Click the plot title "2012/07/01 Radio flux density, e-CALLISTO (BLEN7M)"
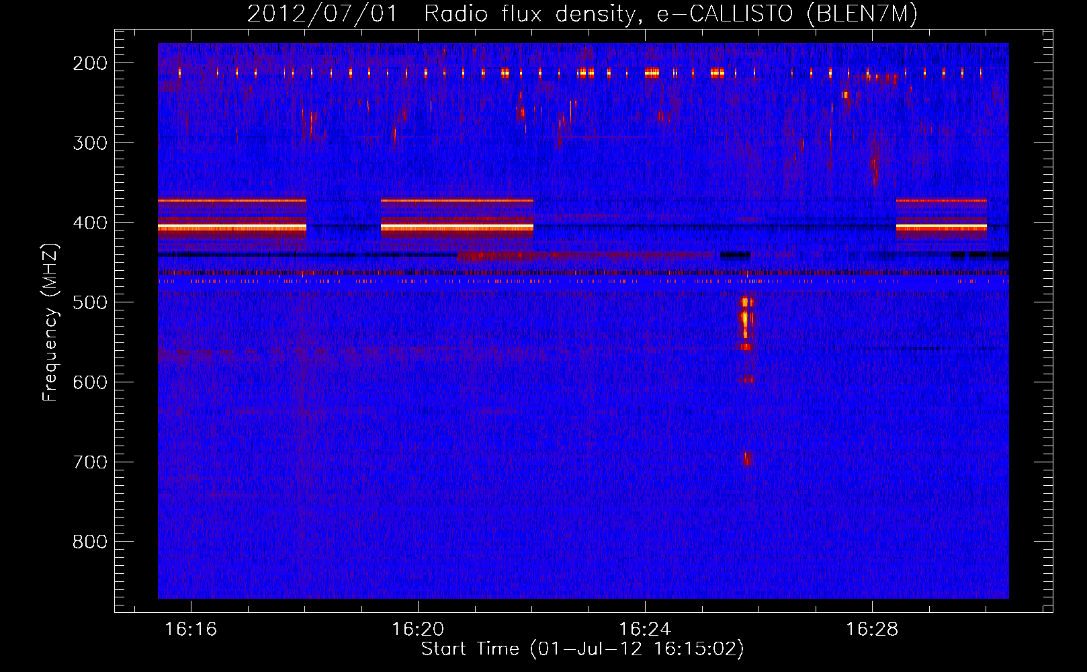This screenshot has height=672, width=1087. click(582, 13)
